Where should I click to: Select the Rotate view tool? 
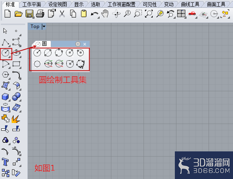[x=116, y=14]
